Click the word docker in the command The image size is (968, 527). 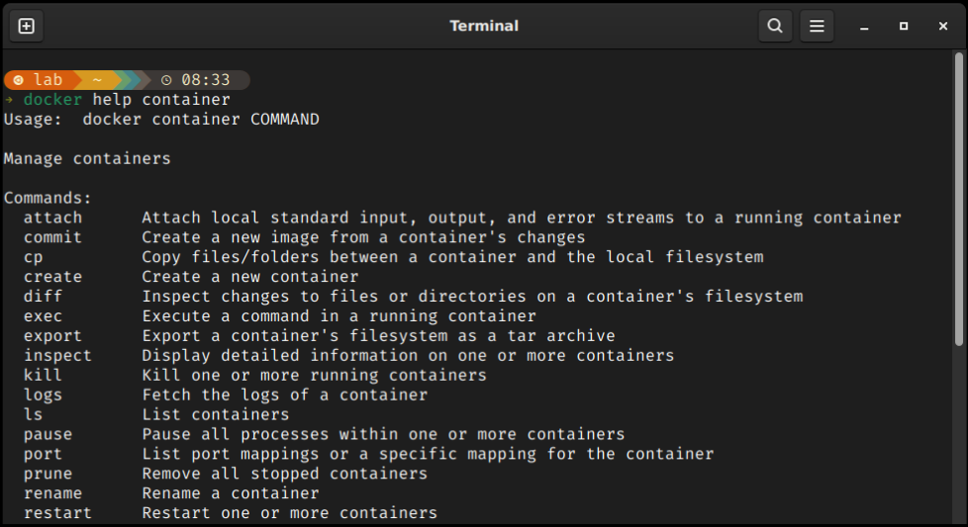pyautogui.click(x=52, y=99)
